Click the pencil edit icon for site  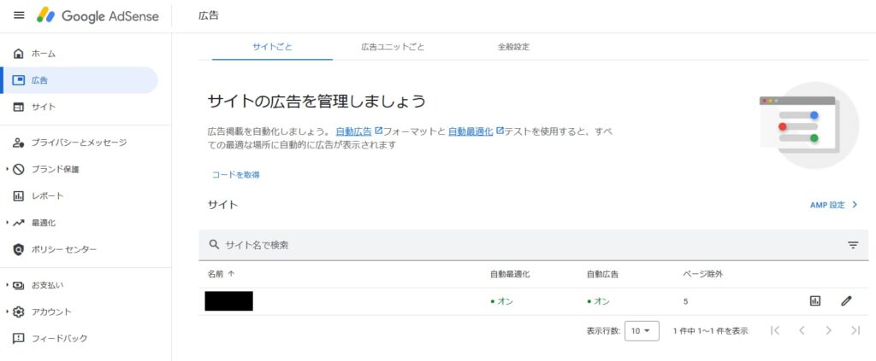[x=846, y=301]
